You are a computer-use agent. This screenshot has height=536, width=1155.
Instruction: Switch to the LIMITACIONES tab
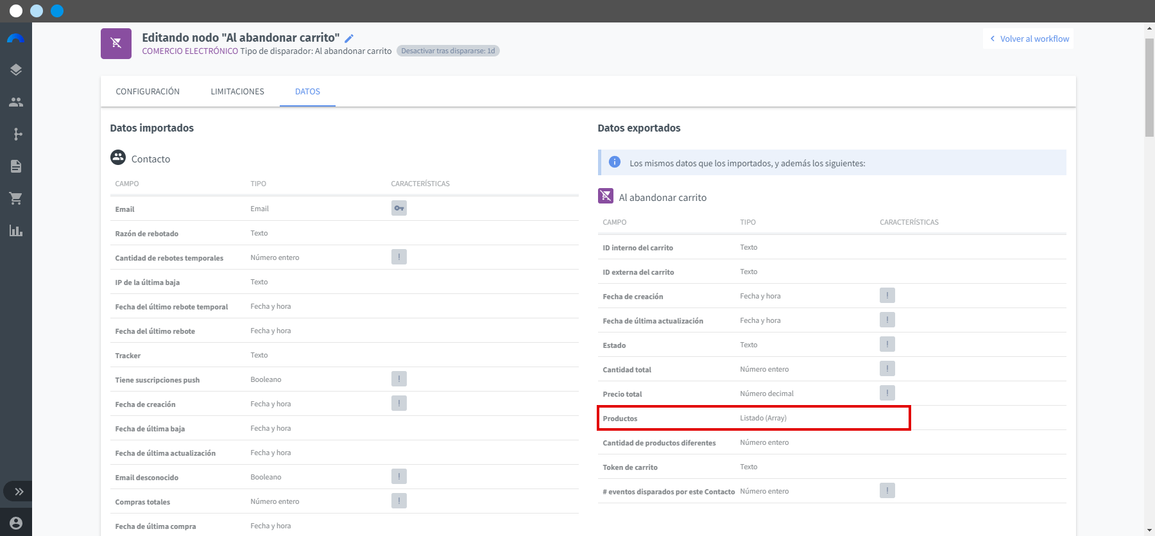[x=237, y=91]
